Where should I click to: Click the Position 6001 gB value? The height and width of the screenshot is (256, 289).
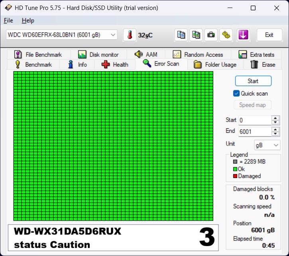(x=263, y=230)
